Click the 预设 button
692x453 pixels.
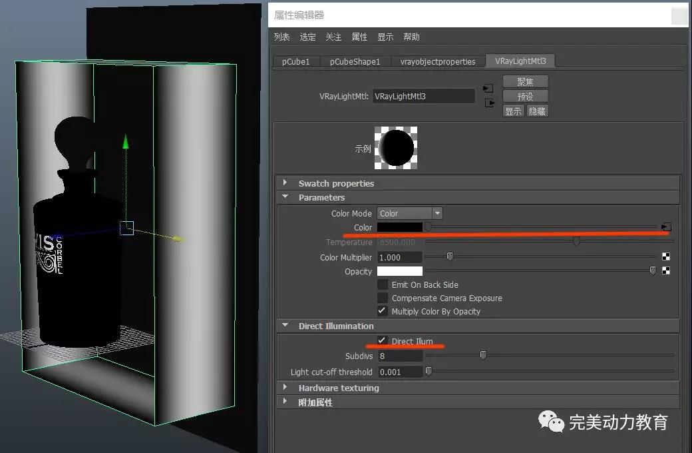click(x=525, y=96)
